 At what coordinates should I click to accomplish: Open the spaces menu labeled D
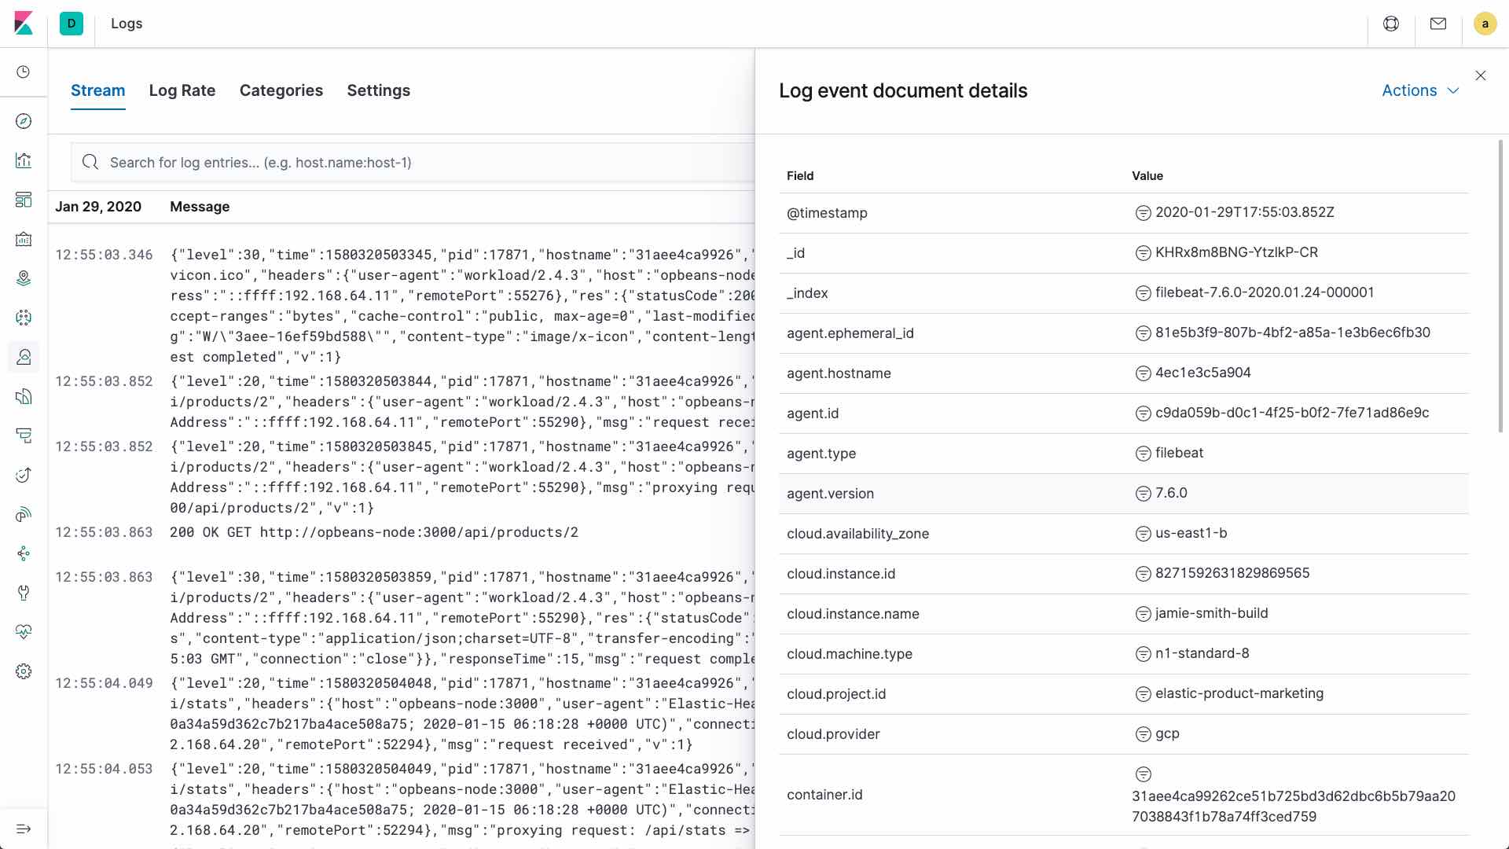[x=72, y=24]
